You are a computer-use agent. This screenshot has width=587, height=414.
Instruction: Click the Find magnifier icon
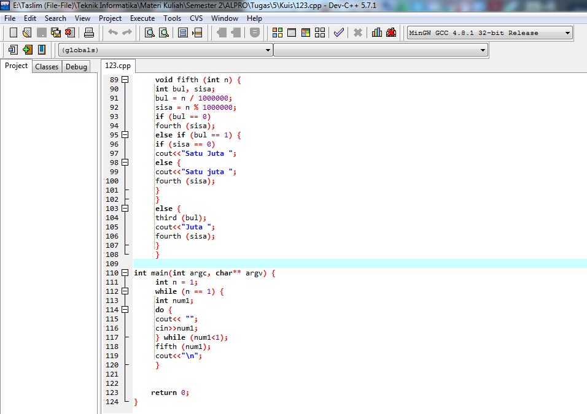point(150,33)
